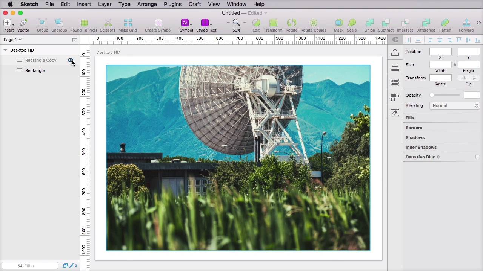Open the Plugins menu

pos(172,4)
